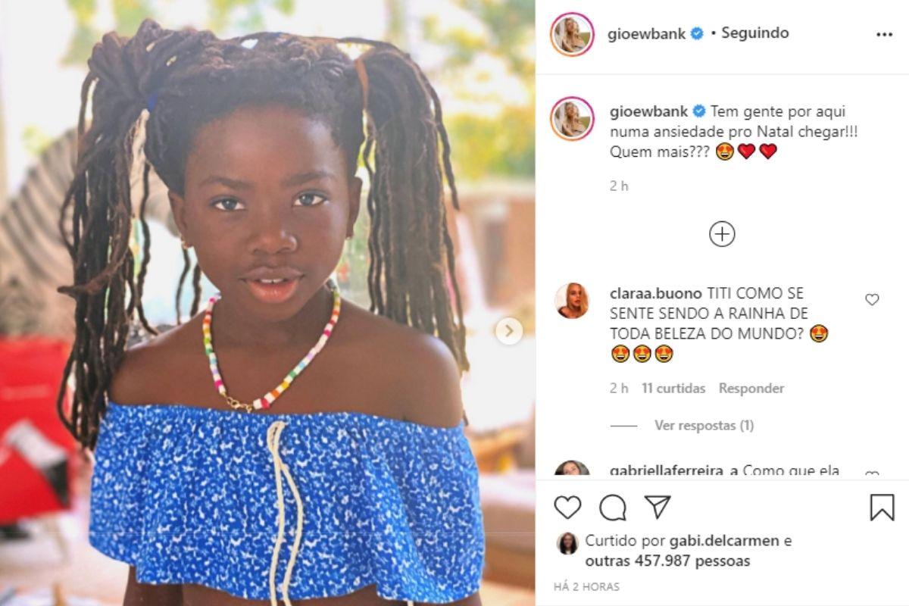Viewport: 909px width, 606px height.
Task: Save post with the bookmark icon
Action: click(882, 507)
